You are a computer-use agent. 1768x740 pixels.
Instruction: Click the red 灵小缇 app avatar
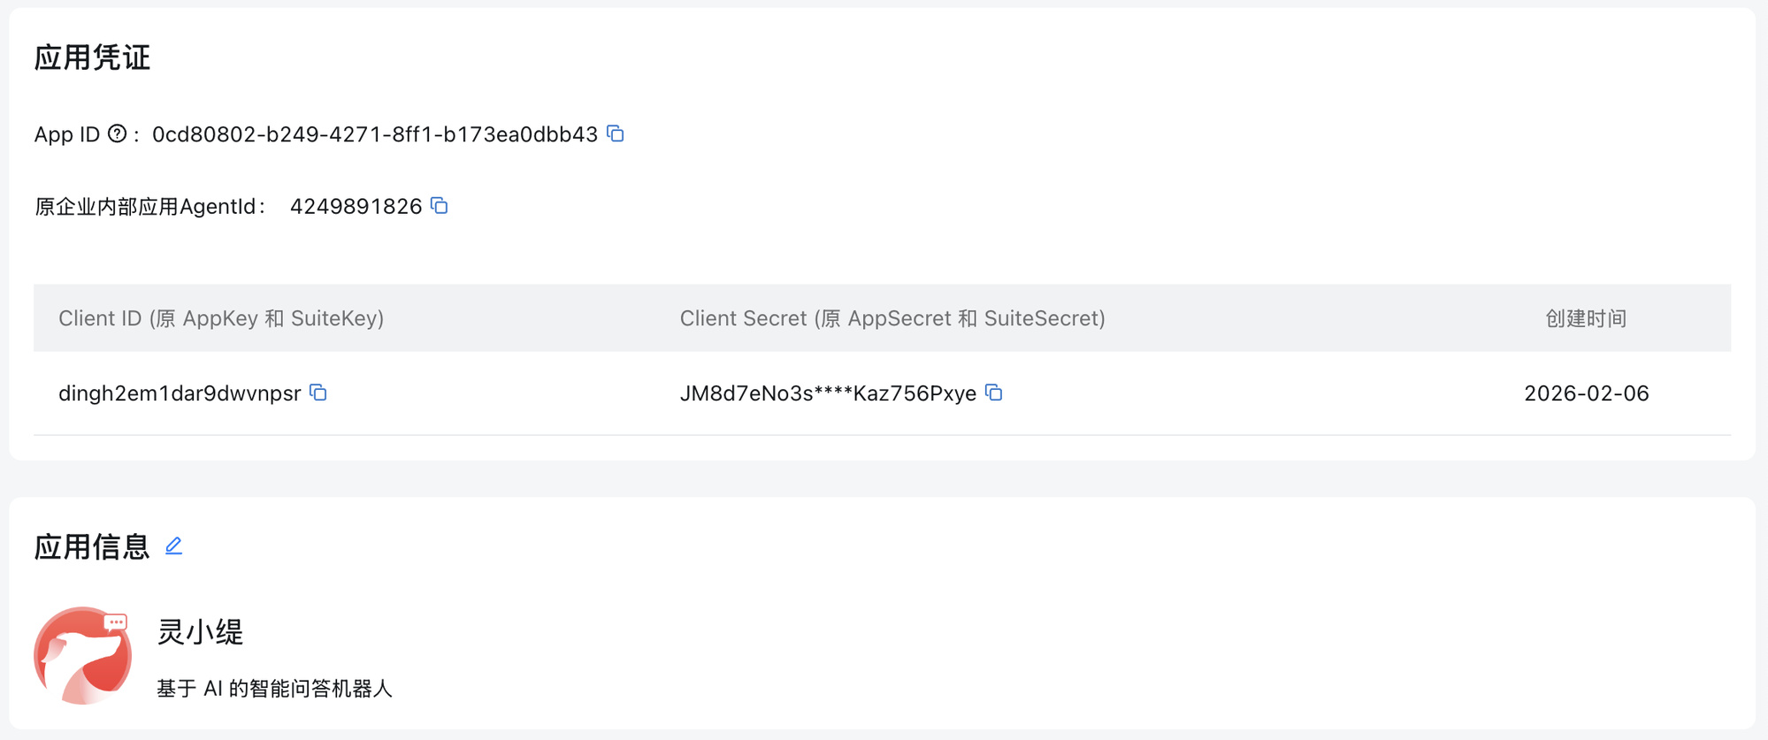82,655
